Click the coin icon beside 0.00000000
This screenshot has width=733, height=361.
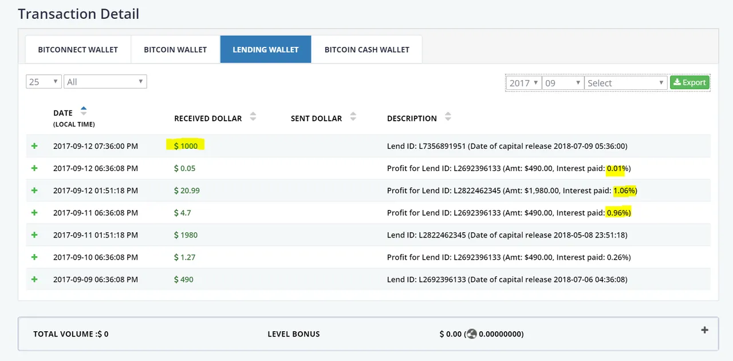(x=472, y=334)
